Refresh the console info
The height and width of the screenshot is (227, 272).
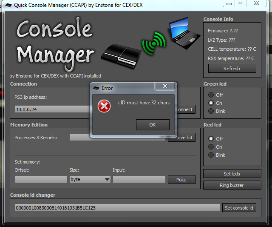click(x=232, y=69)
